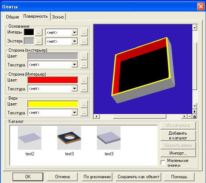Enable the Маленькие значки checkbox

[163, 162]
